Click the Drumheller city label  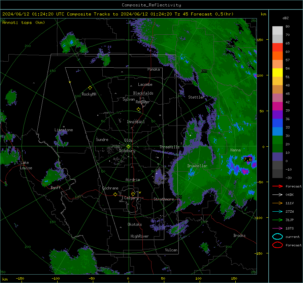[197, 166]
